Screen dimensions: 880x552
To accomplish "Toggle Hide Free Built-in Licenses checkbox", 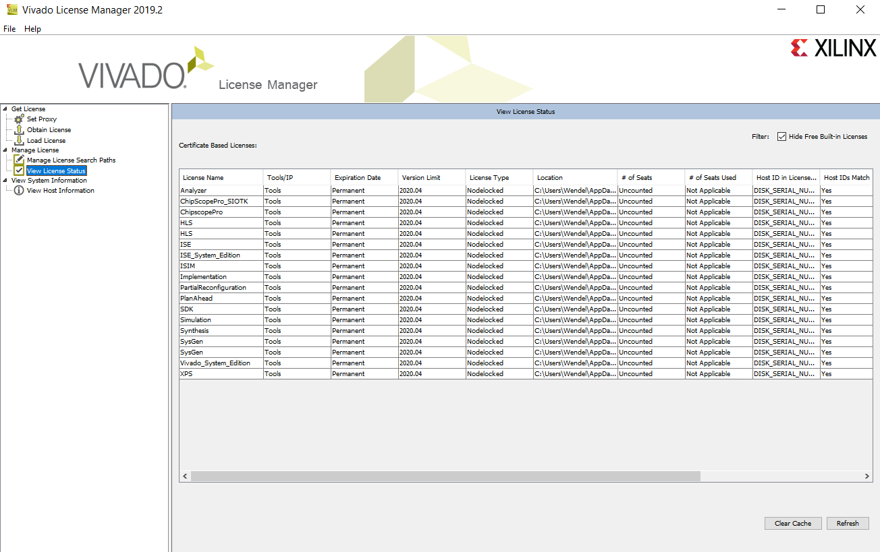I will (x=781, y=137).
